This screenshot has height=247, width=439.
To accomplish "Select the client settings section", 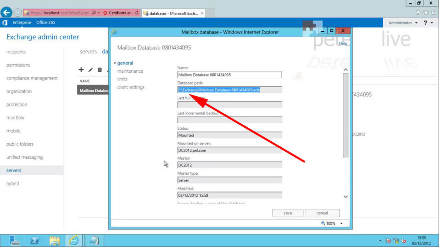I will (131, 87).
